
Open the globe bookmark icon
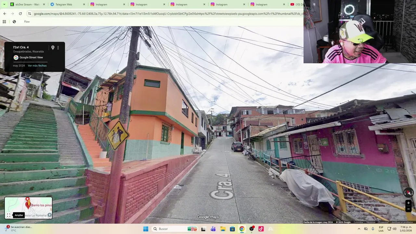click(14, 22)
